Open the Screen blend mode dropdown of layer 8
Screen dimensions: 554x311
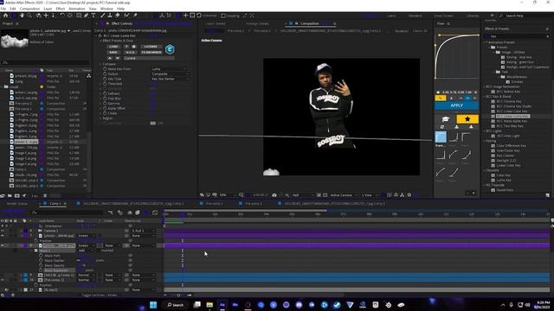coord(87,245)
